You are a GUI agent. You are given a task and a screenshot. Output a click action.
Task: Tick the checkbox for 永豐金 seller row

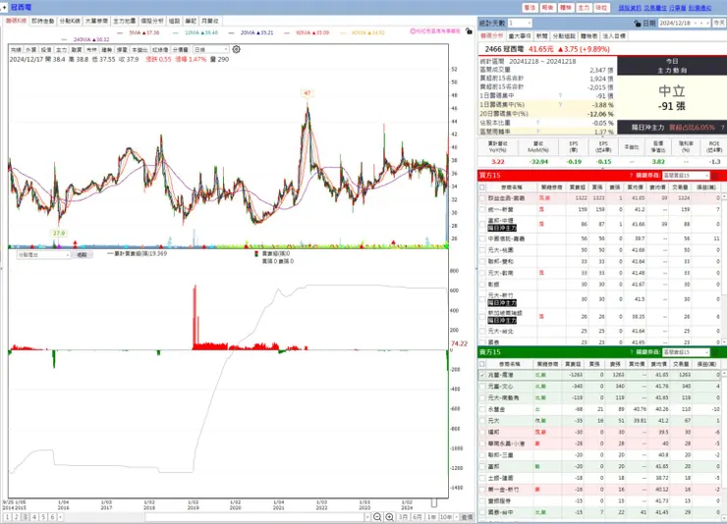482,409
